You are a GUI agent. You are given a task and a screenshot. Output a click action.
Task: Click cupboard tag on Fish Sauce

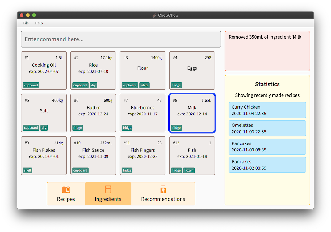(x=80, y=170)
